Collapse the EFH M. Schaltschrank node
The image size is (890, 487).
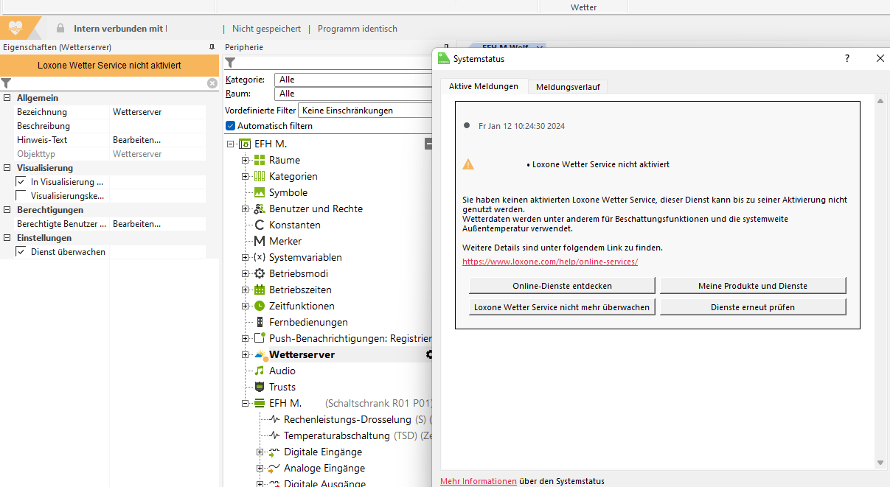tap(246, 403)
